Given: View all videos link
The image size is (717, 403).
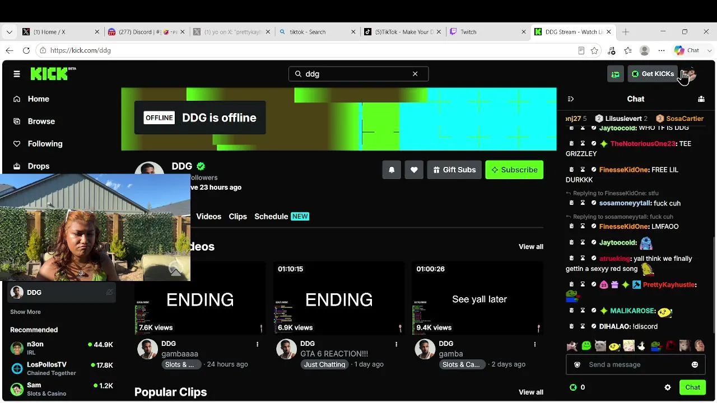Looking at the screenshot, I should click(531, 247).
